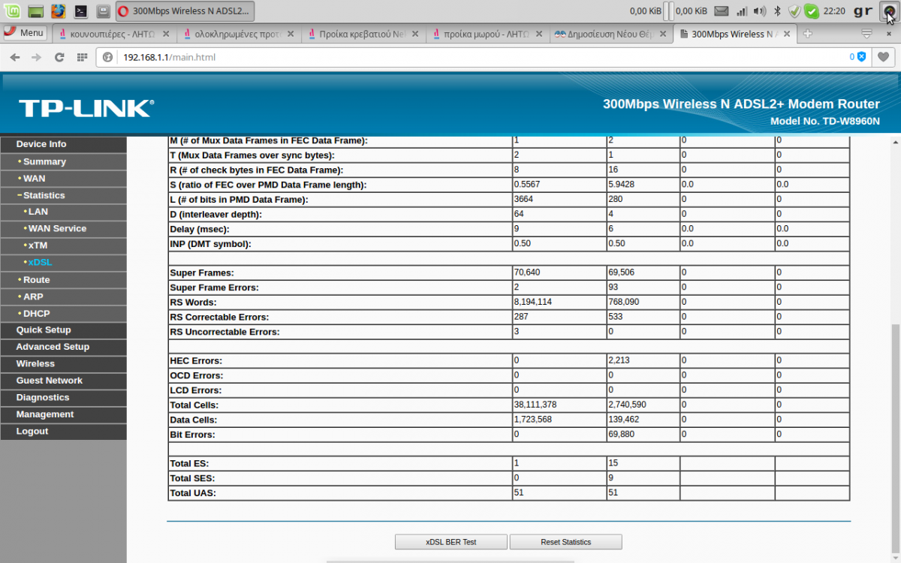Click the Bit Errors value 69,880
This screenshot has width=901, height=563.
pyautogui.click(x=622, y=434)
